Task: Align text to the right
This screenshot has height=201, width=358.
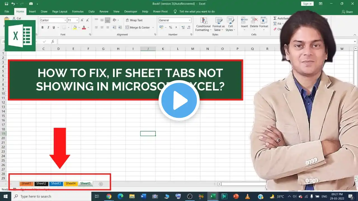Action: pos(107,27)
